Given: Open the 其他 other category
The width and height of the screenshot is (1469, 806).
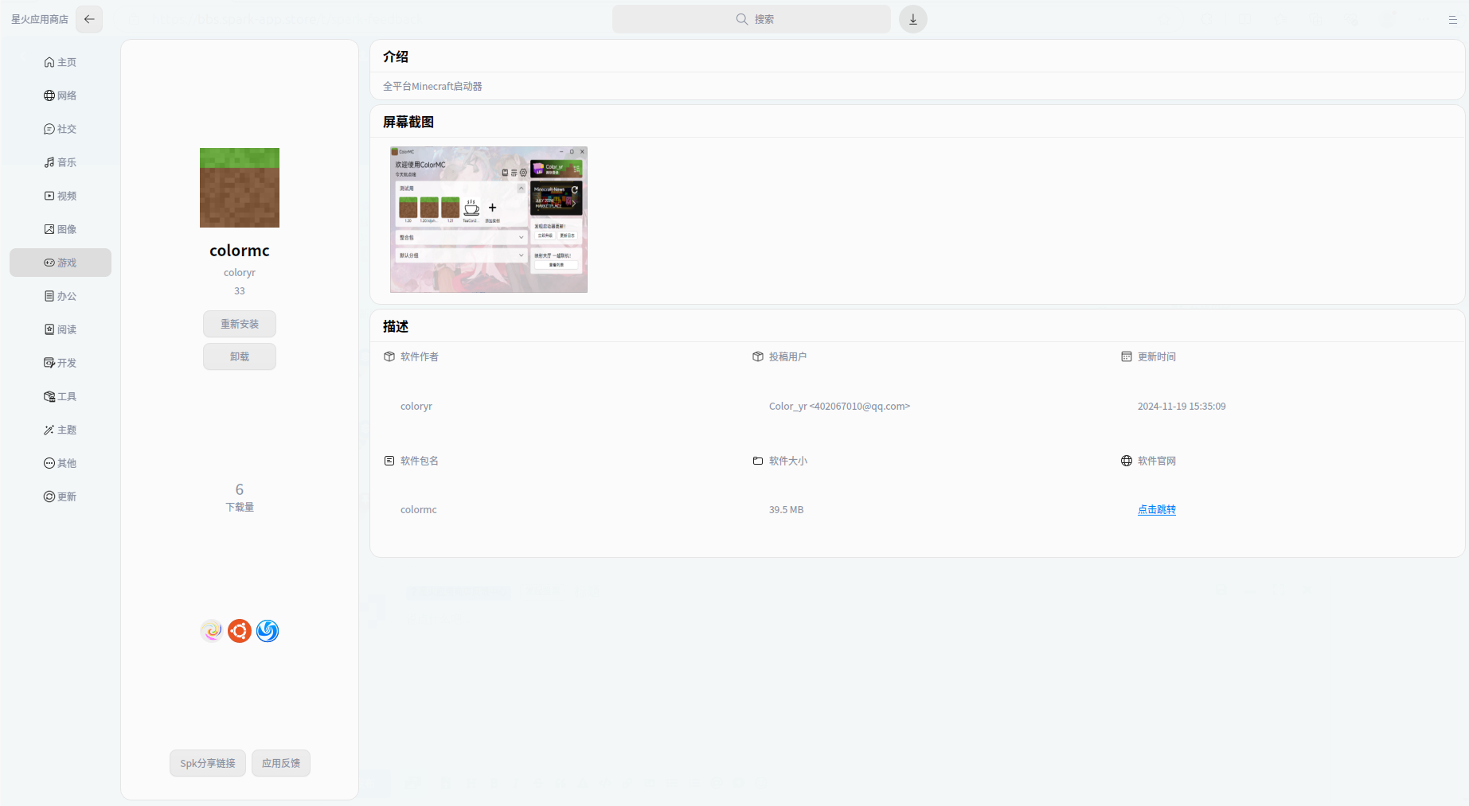Looking at the screenshot, I should 61,463.
